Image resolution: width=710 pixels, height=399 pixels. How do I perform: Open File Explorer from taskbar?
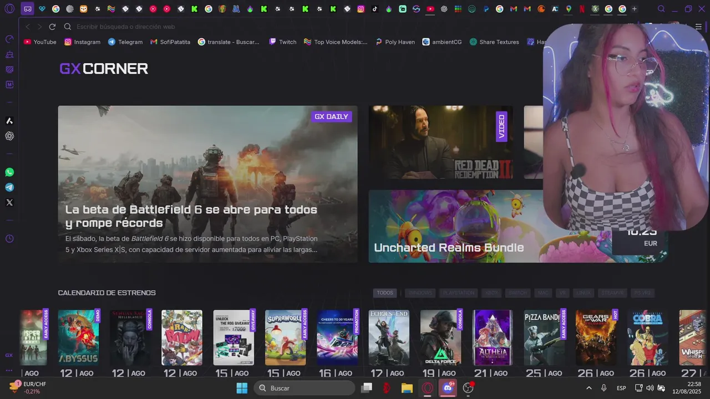[407, 388]
